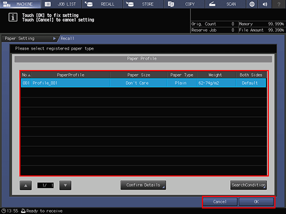Screen dimensions: 286x214
Task: Click the speaker volume icon
Action: tap(265, 4)
